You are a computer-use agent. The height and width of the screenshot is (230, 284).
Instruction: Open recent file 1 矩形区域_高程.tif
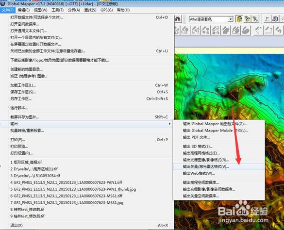[x=86, y=162]
